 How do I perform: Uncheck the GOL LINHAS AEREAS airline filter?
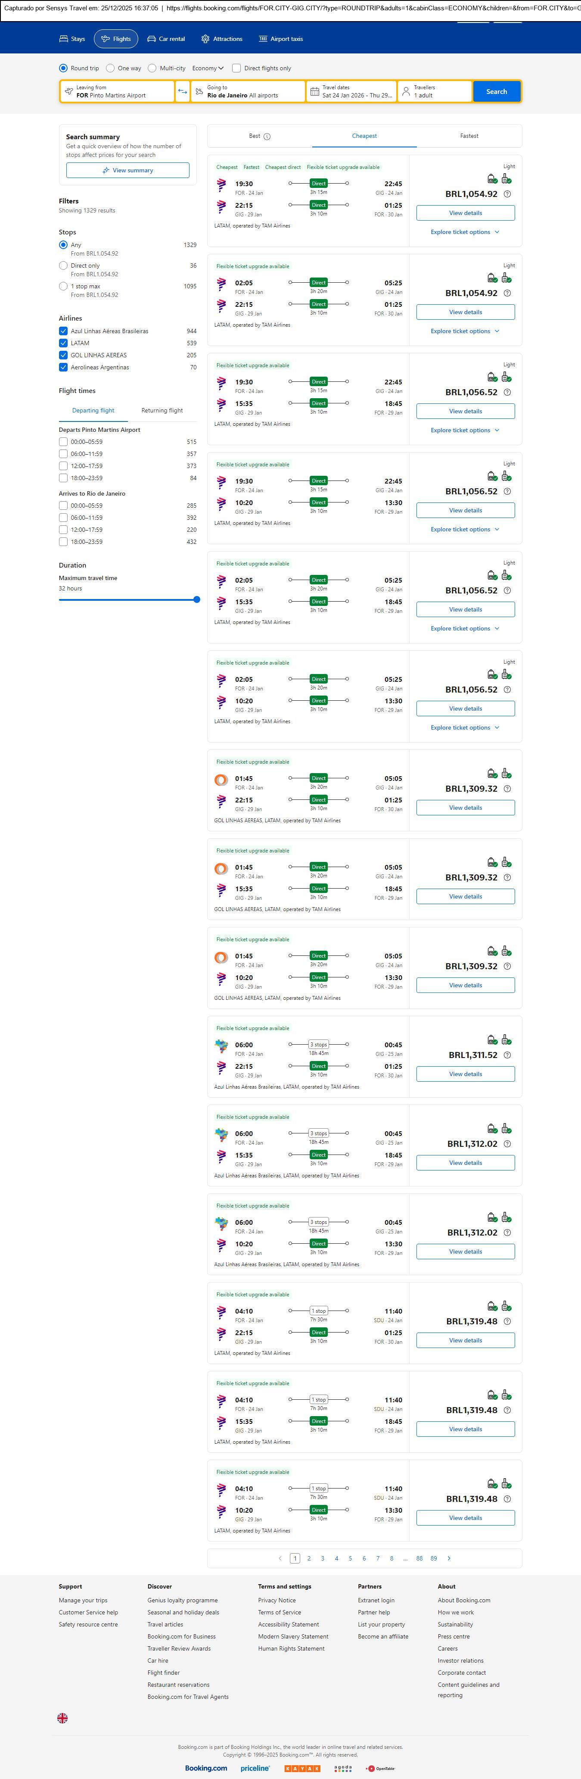(x=63, y=355)
